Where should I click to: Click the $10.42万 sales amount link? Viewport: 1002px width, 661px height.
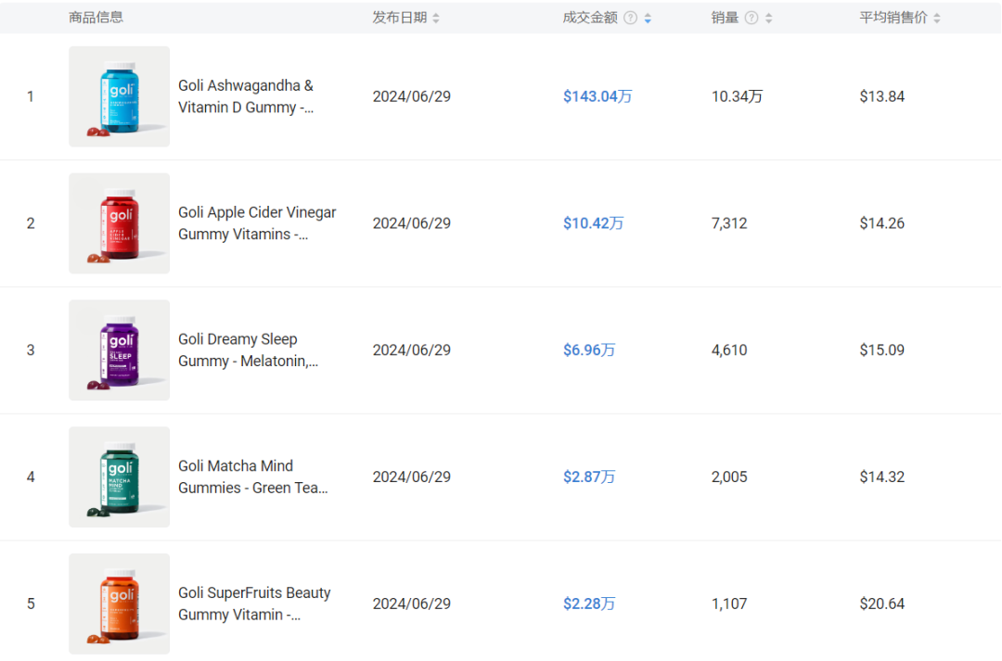(x=593, y=223)
